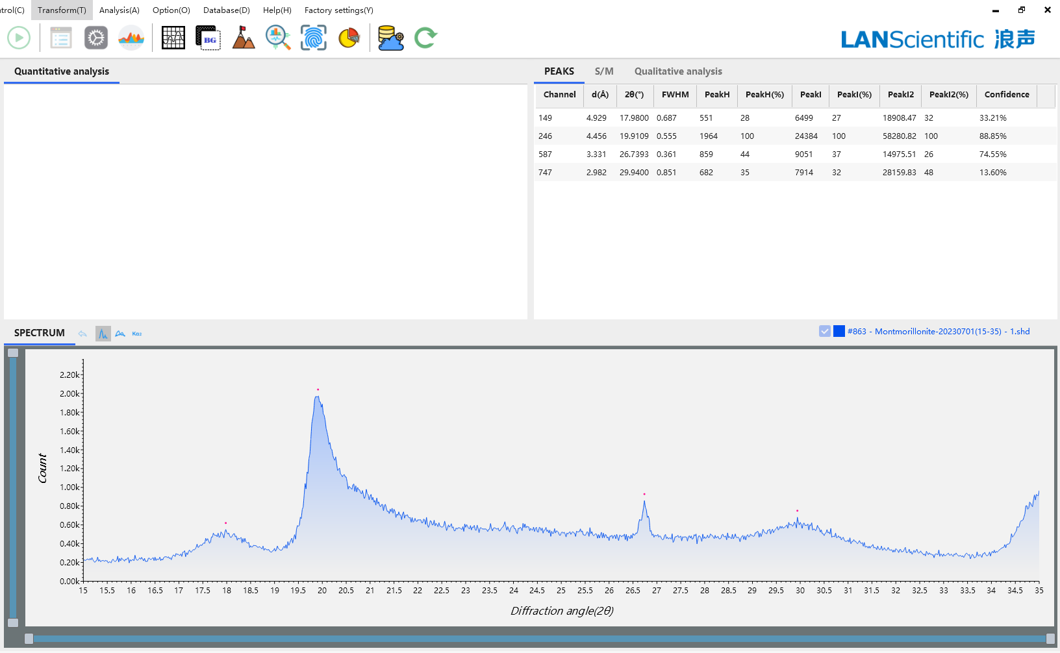Click the green play measurement button

coord(18,38)
